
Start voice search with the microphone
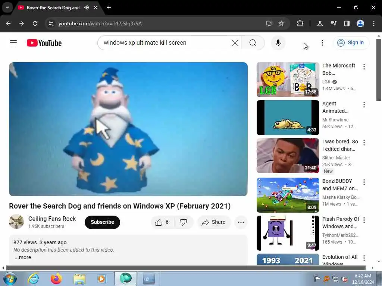point(278,43)
